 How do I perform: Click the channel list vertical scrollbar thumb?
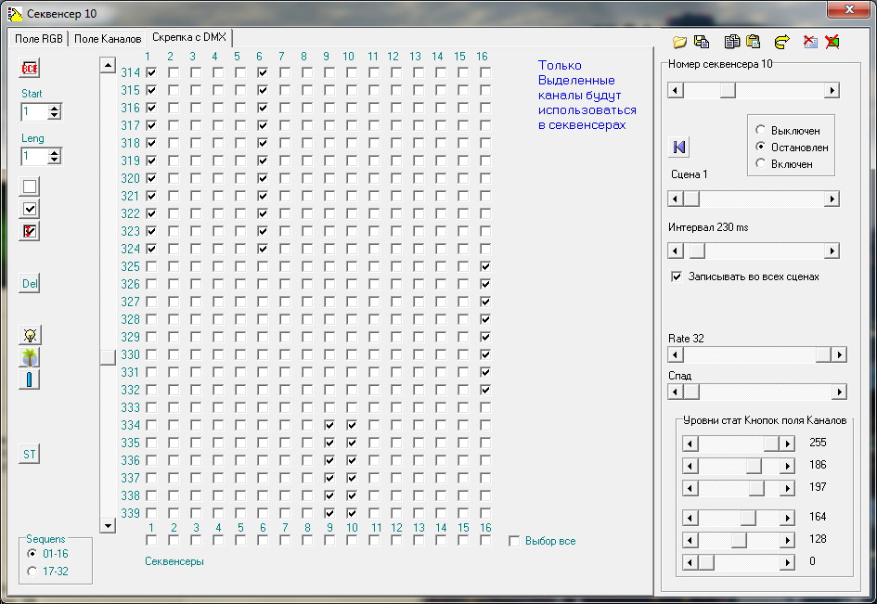click(x=108, y=357)
